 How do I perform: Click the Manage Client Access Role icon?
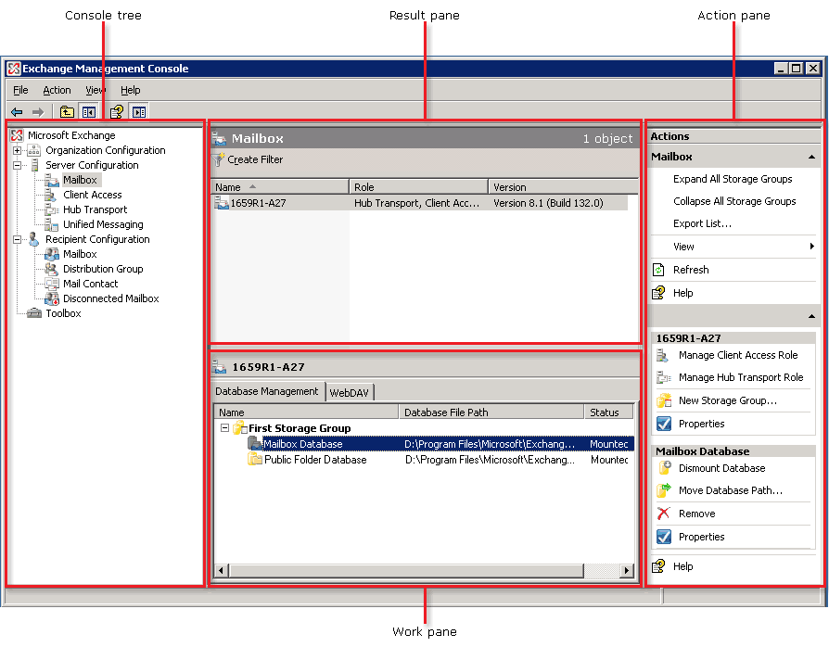pyautogui.click(x=664, y=355)
